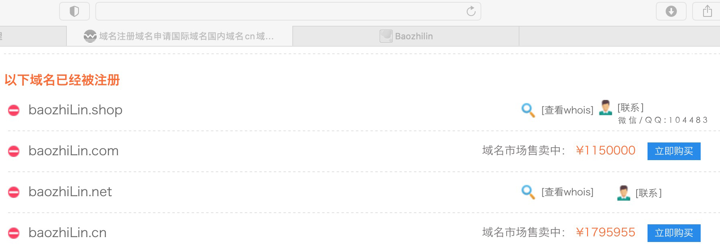This screenshot has width=720, height=248.
Task: Click [联系] link for baozhiLin.net
Action: [x=648, y=193]
